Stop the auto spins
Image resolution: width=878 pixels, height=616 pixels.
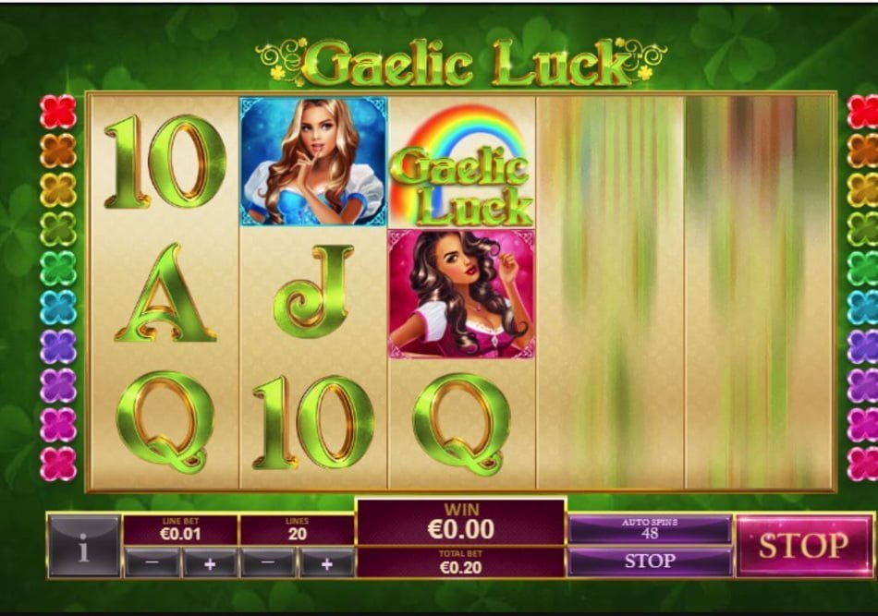[650, 562]
